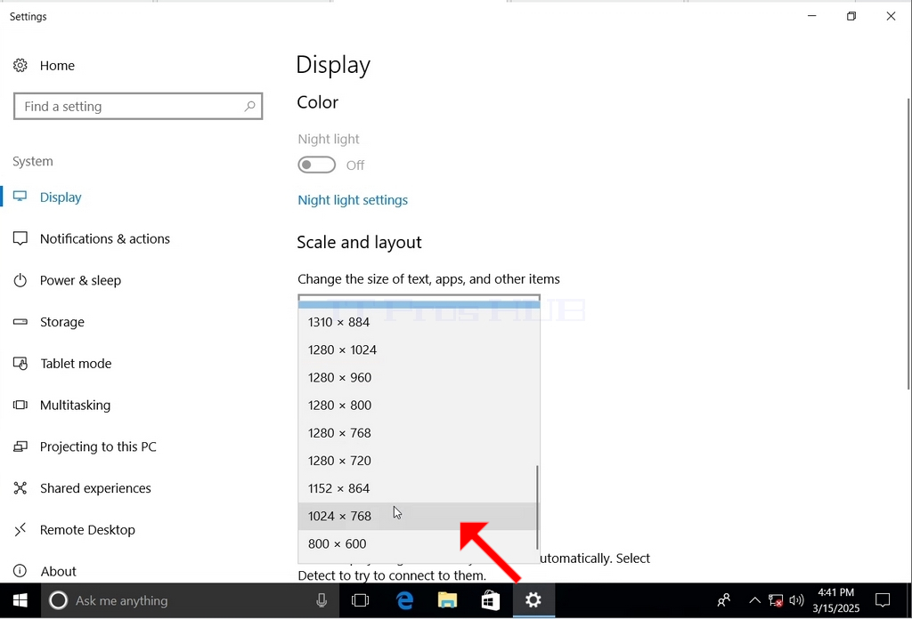This screenshot has width=912, height=619.
Task: Switch to Tablet mode settings
Action: tap(76, 364)
